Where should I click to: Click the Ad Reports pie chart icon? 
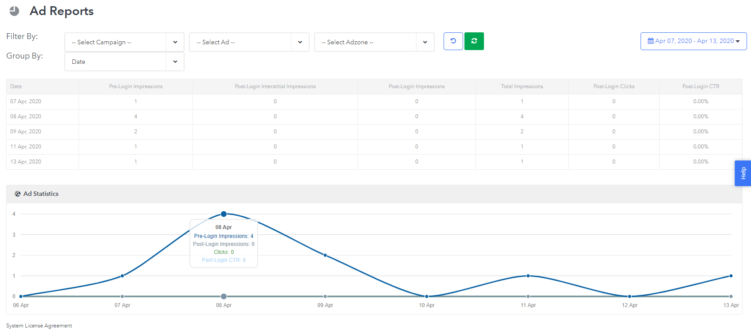(14, 11)
